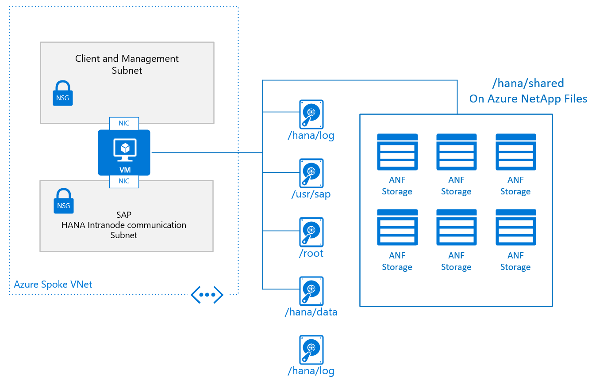
Task: Click the upper NIC label on the VM
Action: pos(124,124)
